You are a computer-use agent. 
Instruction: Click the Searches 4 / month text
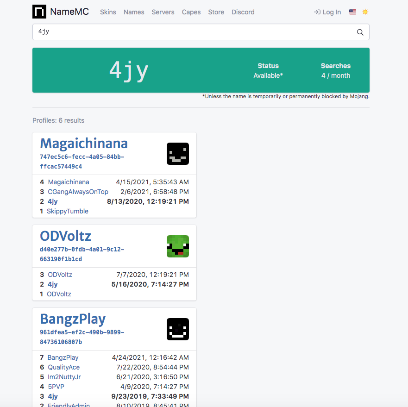336,70
